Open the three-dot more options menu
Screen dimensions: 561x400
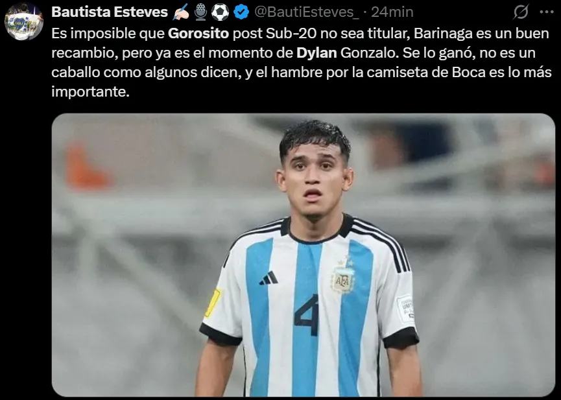(x=546, y=12)
